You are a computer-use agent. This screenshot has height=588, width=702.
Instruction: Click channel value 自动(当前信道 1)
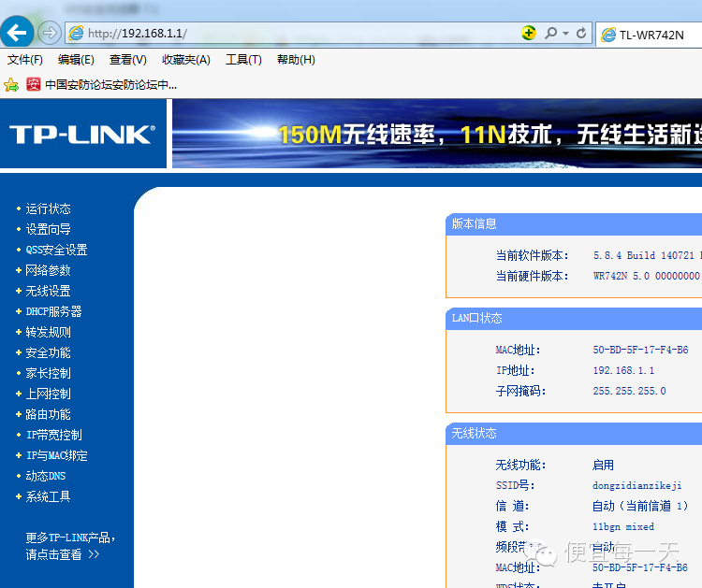[640, 506]
